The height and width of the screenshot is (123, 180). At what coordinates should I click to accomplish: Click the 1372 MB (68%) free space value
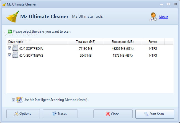123,56
